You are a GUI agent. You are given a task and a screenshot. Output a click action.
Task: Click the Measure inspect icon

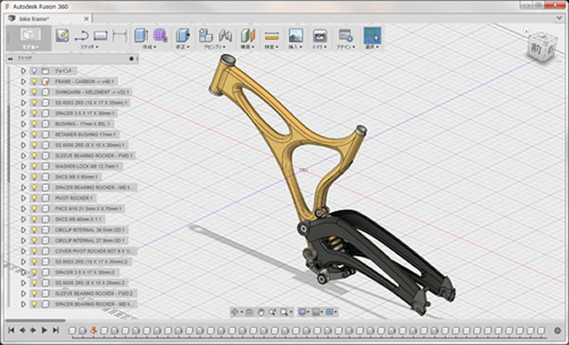coord(272,36)
